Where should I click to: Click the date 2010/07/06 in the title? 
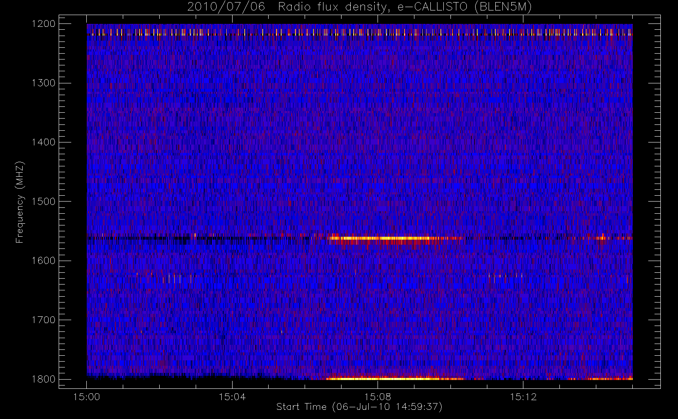226,7
